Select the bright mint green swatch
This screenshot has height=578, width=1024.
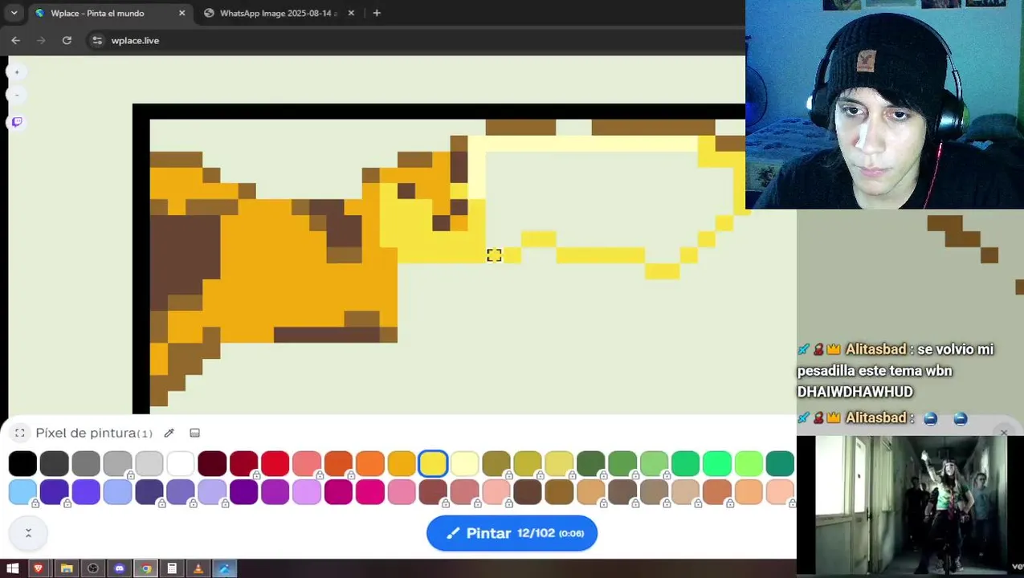coord(717,464)
